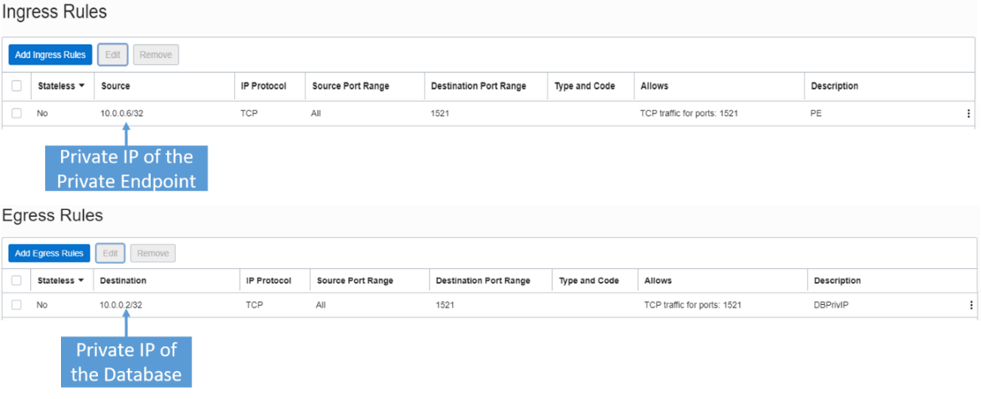Viewport: 981px width, 399px height.
Task: Sort ingress rules by Stateless dropdown arrow
Action: (81, 86)
